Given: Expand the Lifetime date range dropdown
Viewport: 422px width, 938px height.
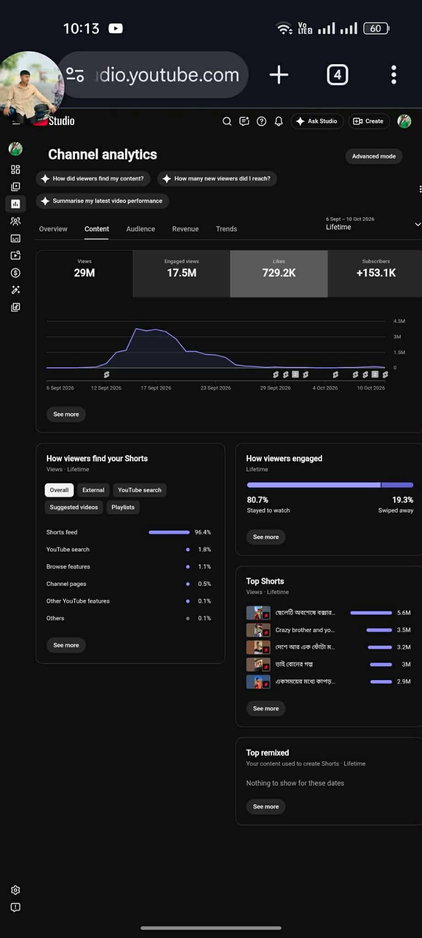Looking at the screenshot, I should tap(373, 224).
